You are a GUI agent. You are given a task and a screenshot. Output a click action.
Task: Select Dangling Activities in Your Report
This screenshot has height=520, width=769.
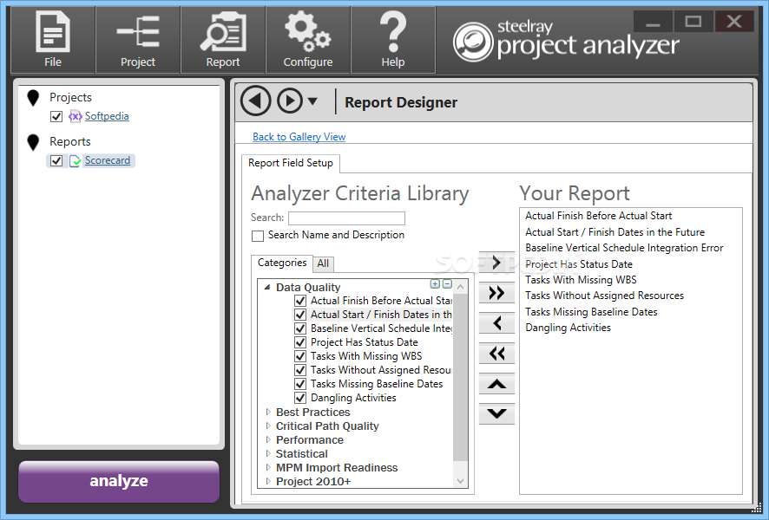[568, 328]
